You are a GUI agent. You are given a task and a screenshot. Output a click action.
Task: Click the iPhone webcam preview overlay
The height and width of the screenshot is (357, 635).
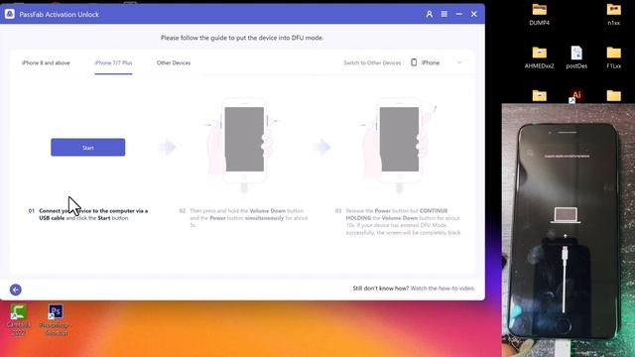(569, 230)
